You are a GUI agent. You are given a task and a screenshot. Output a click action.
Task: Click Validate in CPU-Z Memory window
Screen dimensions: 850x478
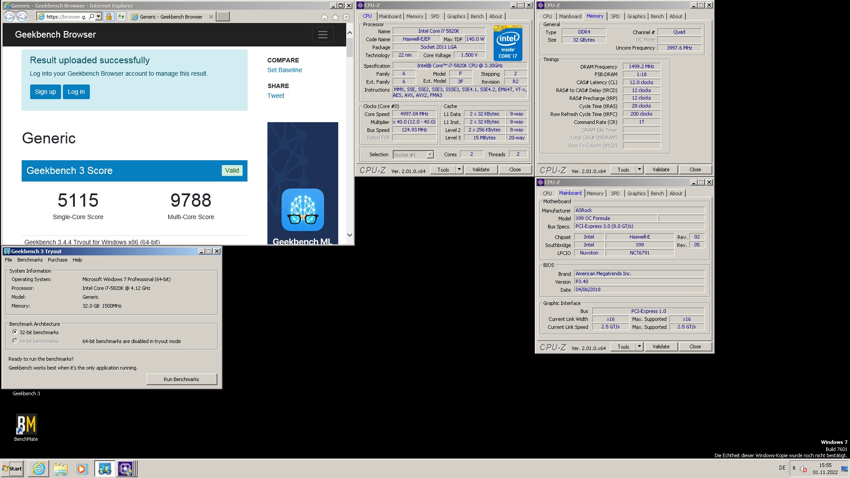[661, 170]
